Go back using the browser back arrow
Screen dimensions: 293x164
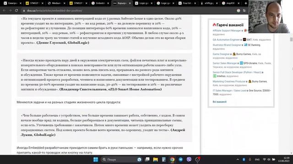click(x=4, y=10)
